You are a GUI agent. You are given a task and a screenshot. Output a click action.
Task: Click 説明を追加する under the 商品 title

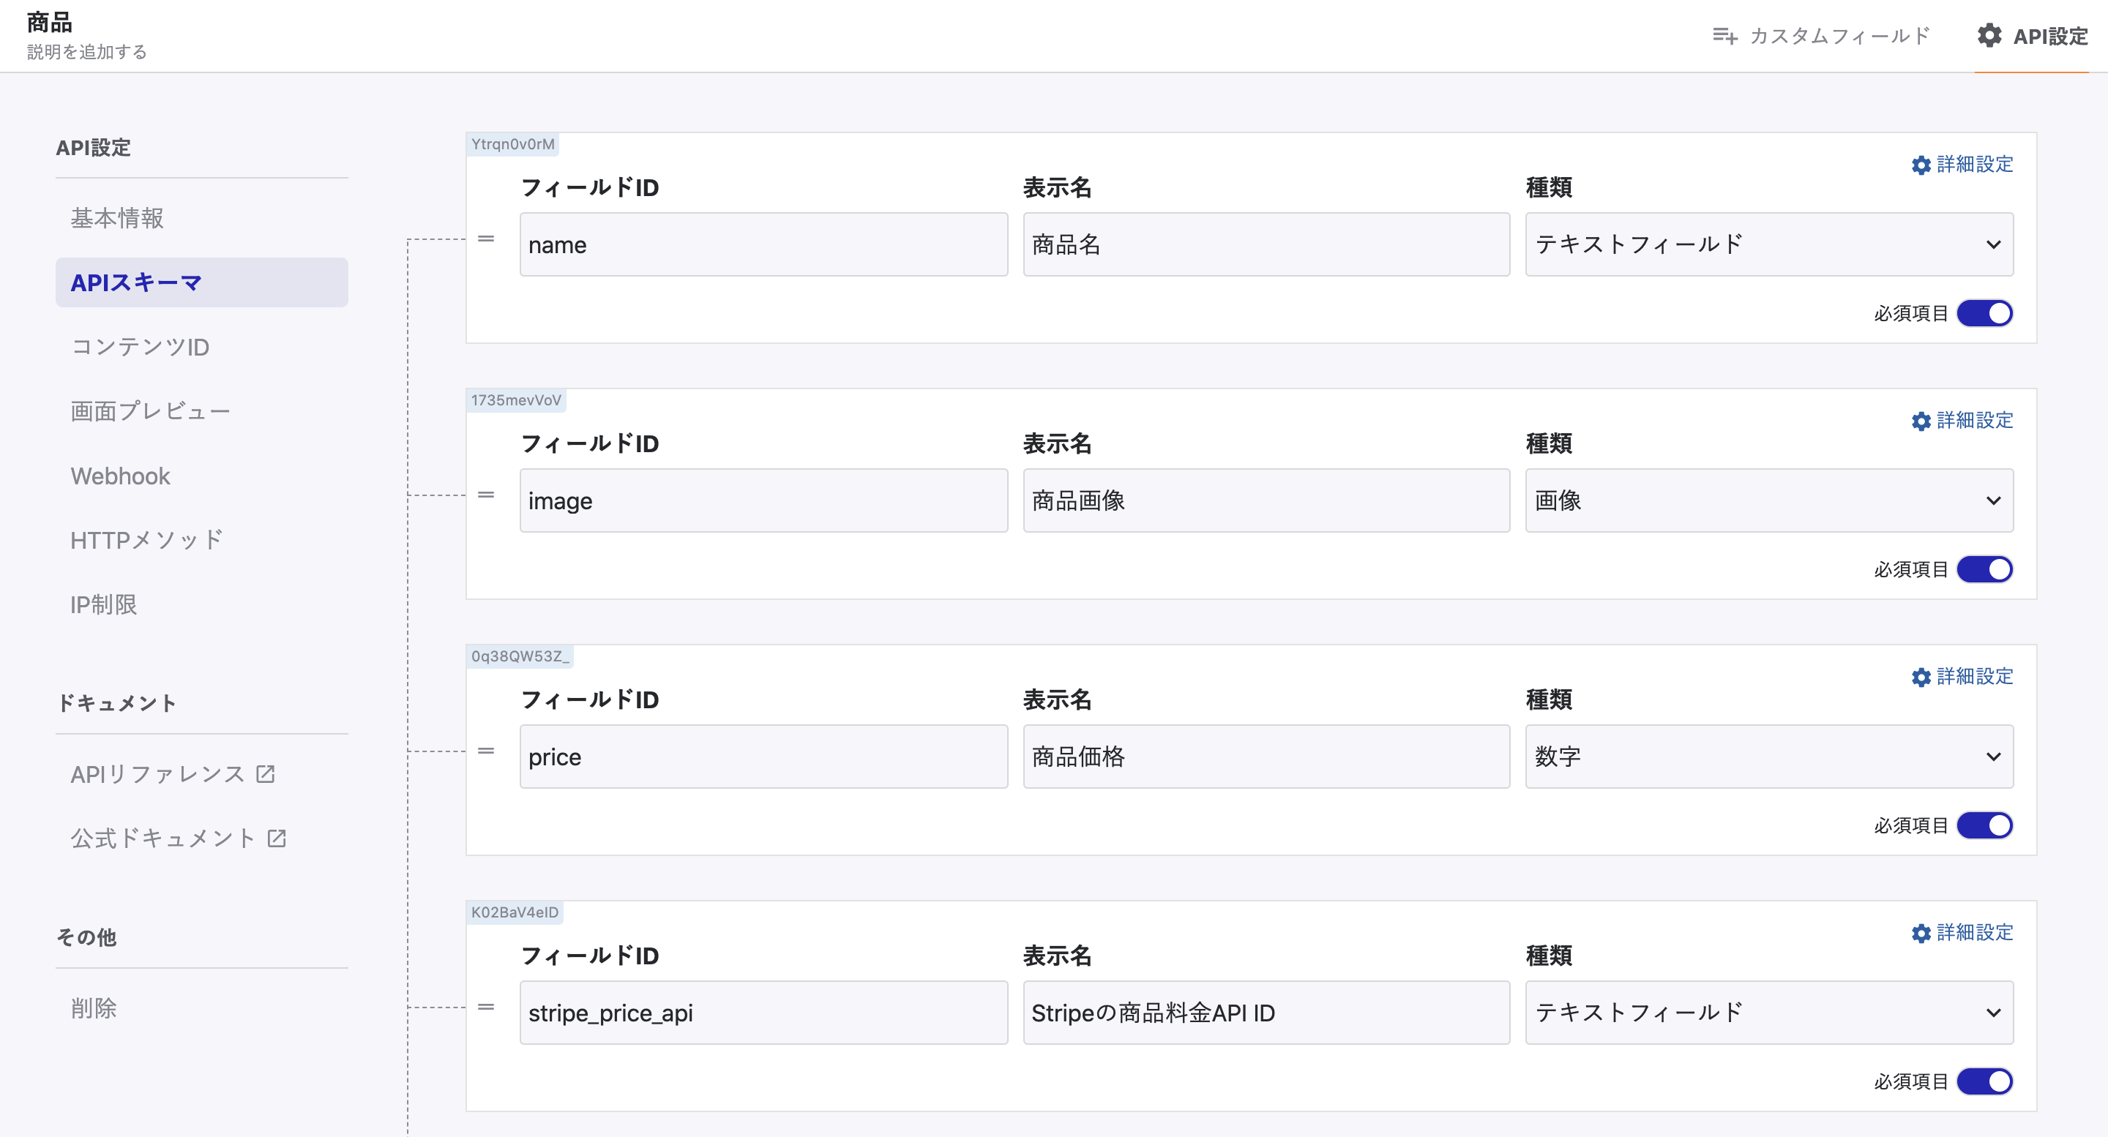[87, 53]
